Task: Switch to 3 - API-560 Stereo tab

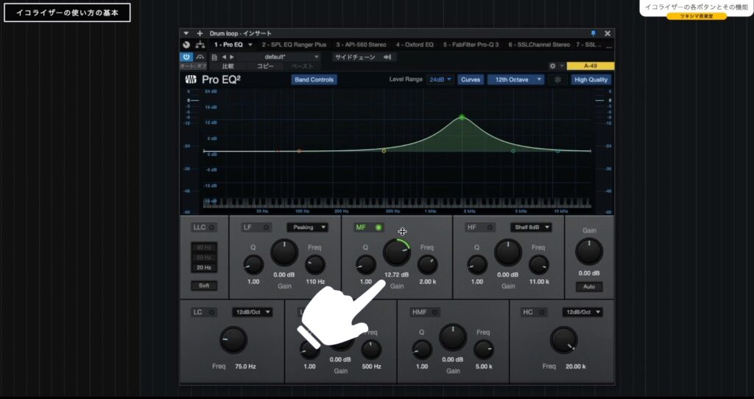Action: pos(361,45)
